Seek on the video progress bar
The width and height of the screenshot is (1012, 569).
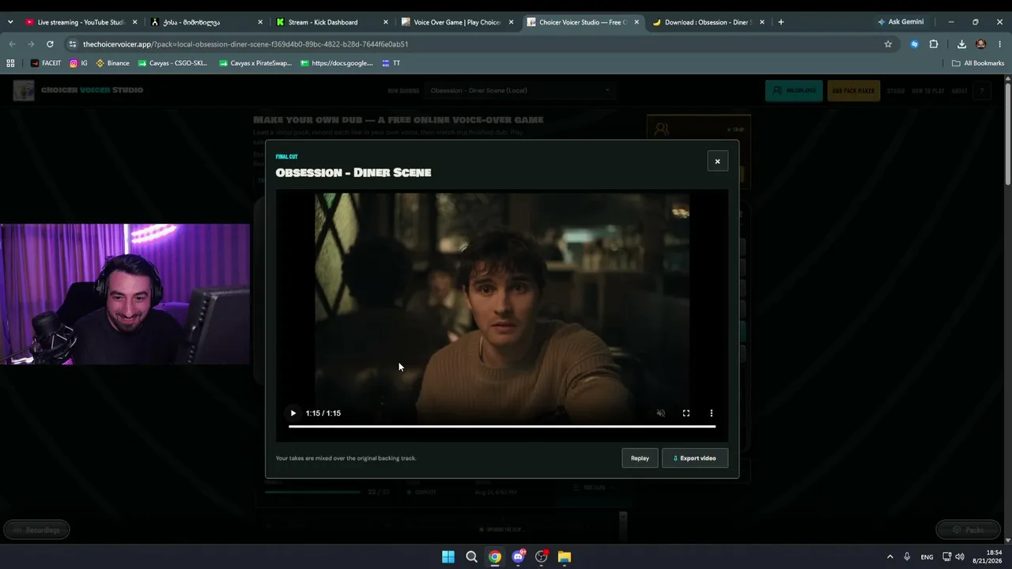tap(502, 427)
